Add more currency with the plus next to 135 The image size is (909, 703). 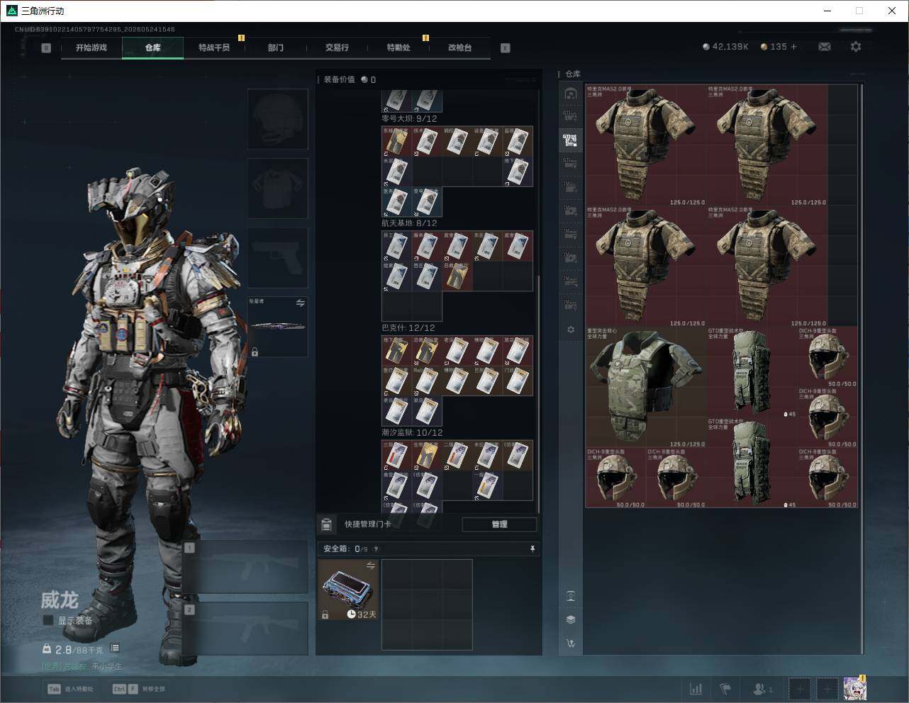(x=793, y=47)
